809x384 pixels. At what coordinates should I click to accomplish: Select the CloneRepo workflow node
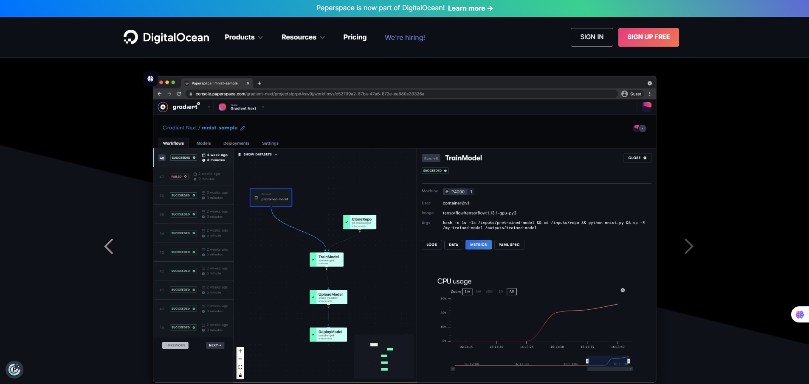point(360,222)
